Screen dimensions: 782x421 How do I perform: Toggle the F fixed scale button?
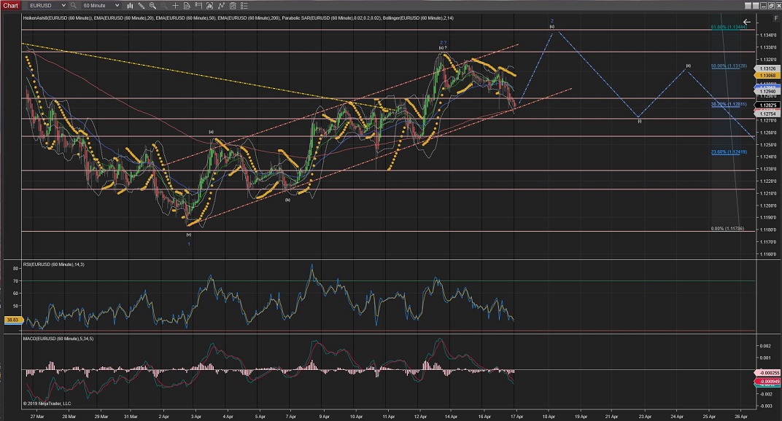pyautogui.click(x=775, y=18)
